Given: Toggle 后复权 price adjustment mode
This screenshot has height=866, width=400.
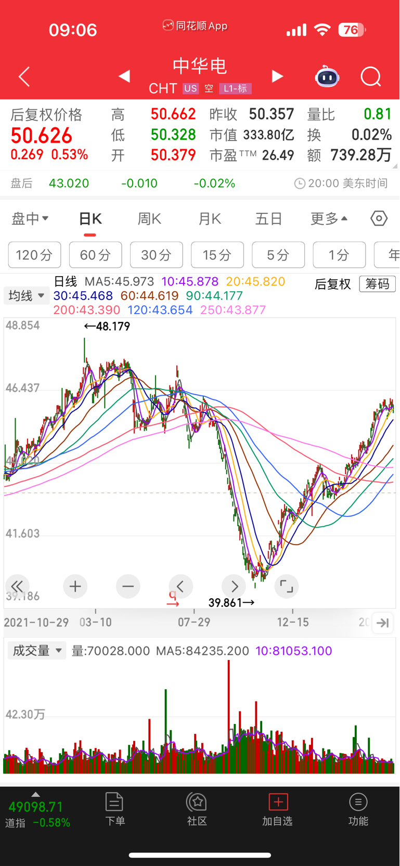Looking at the screenshot, I should 333,284.
